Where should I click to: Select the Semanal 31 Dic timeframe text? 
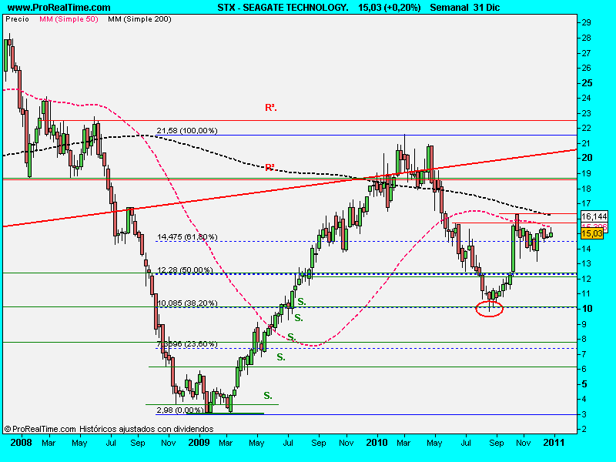pos(465,8)
